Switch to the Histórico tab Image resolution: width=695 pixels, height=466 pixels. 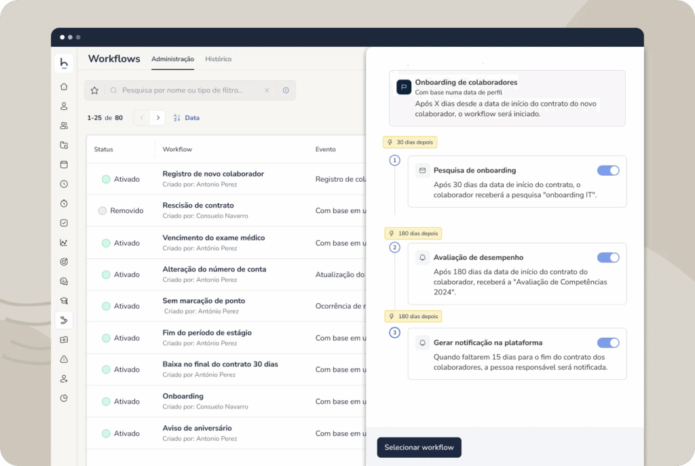tap(218, 59)
